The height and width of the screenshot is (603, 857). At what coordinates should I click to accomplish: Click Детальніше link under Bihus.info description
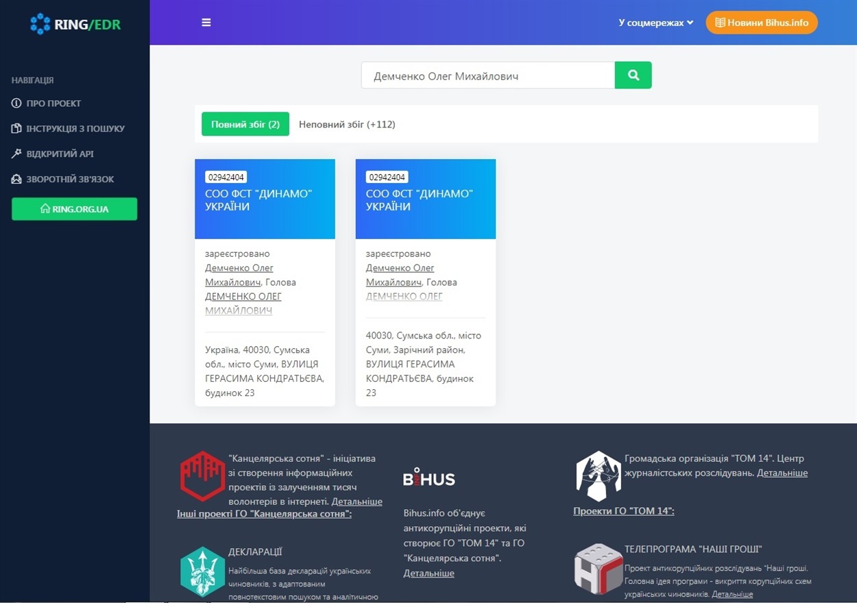tap(428, 573)
